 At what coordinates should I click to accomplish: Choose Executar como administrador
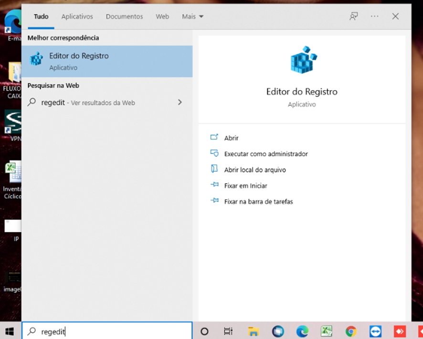pyautogui.click(x=266, y=154)
